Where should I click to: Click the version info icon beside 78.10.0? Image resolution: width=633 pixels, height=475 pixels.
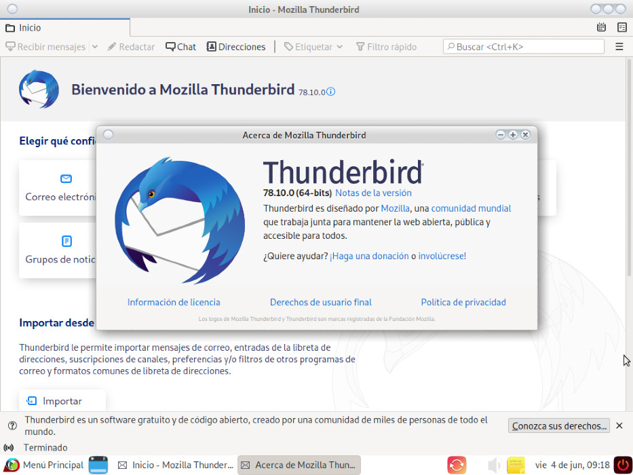330,92
